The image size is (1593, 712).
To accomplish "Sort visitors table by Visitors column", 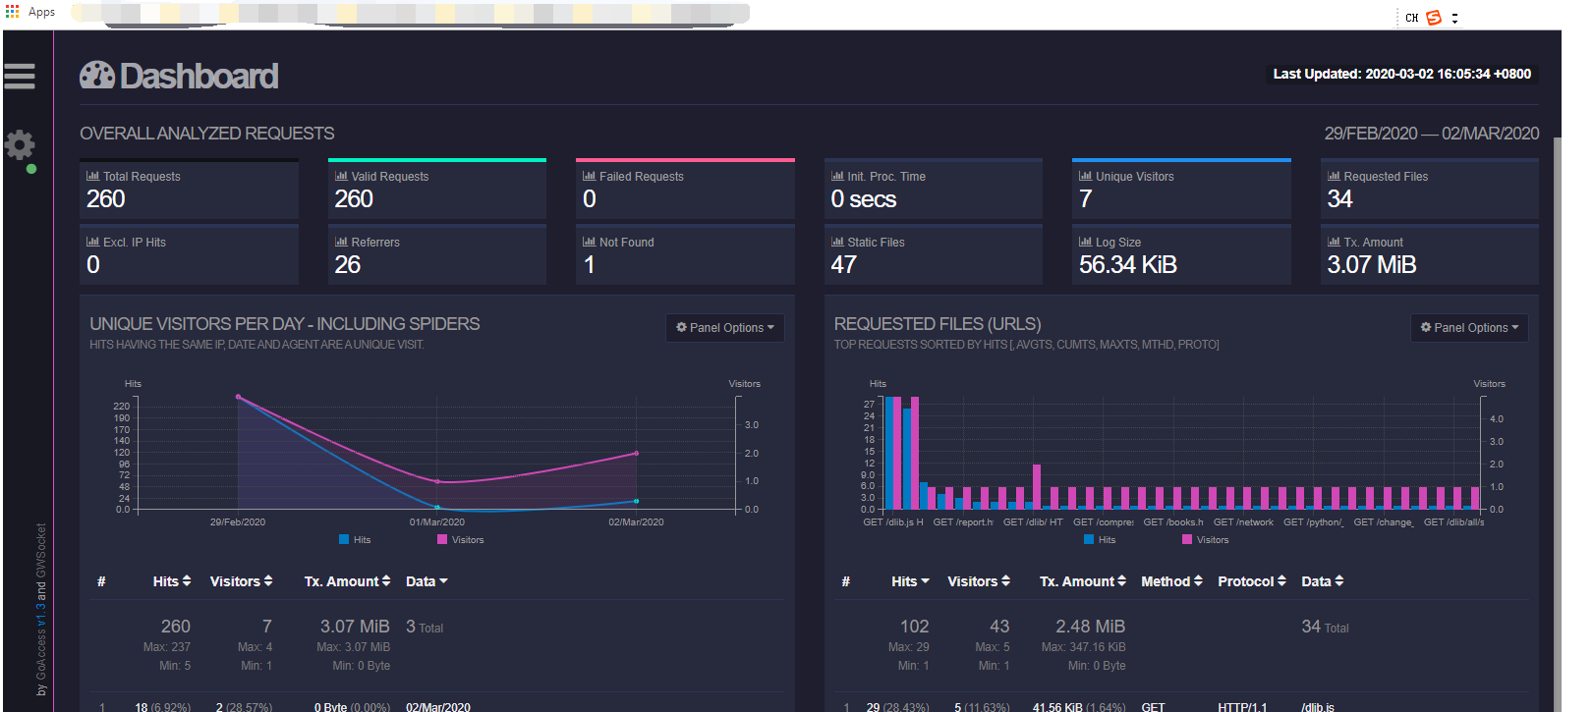I will 241,581.
